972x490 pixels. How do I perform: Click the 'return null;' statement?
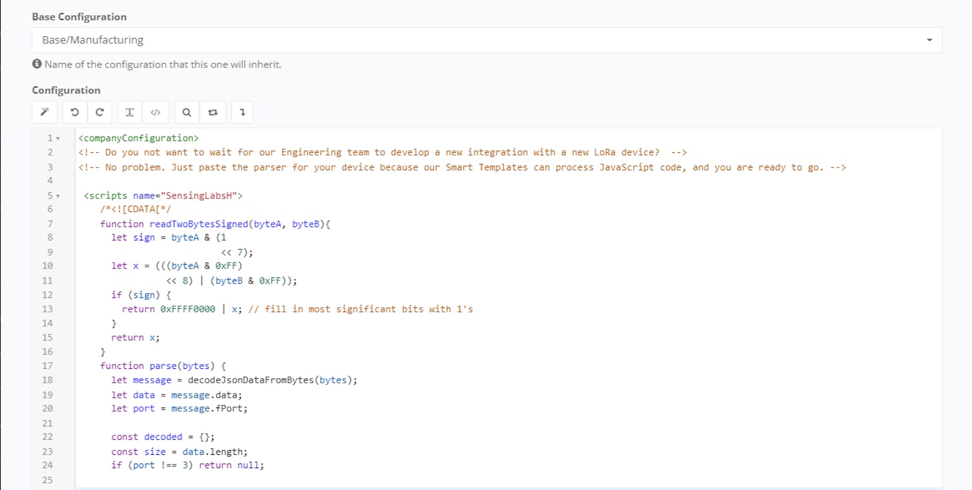(x=231, y=465)
